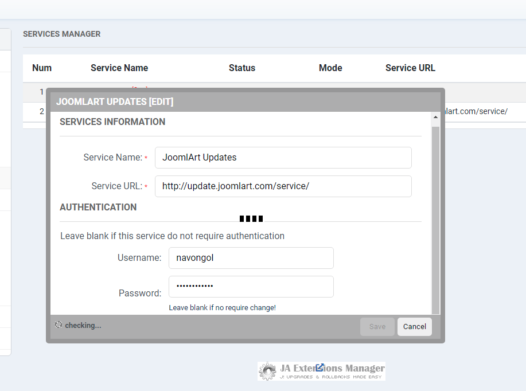Select the Username text field
526x391 pixels.
coord(251,258)
